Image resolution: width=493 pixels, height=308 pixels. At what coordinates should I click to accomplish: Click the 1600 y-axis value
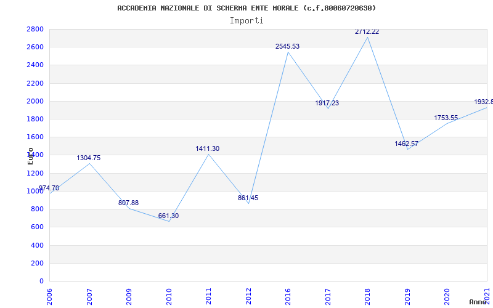[35, 137]
